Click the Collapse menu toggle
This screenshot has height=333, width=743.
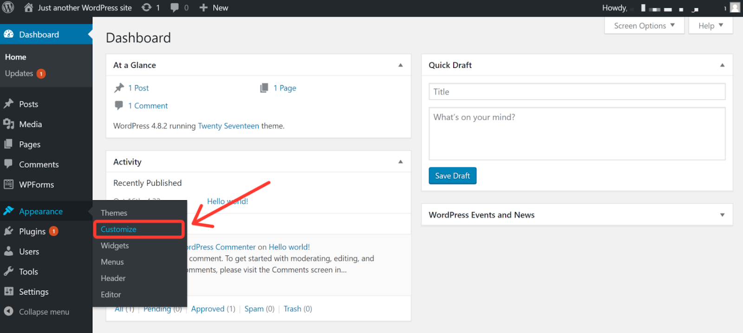tap(44, 312)
